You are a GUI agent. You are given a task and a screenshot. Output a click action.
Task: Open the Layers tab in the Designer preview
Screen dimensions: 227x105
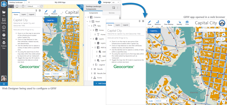coord(24,14)
